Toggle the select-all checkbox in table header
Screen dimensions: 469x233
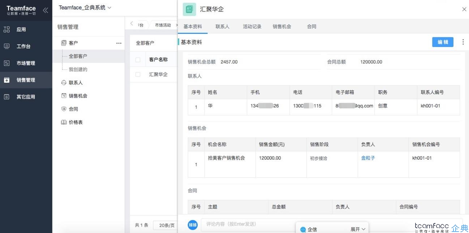pyautogui.click(x=138, y=60)
